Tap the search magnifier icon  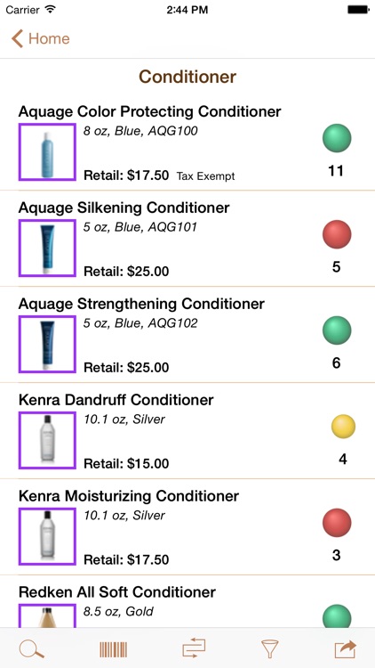(31, 649)
